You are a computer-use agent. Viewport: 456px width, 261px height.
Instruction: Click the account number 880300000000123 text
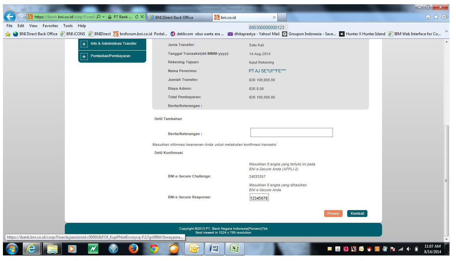tap(266, 28)
